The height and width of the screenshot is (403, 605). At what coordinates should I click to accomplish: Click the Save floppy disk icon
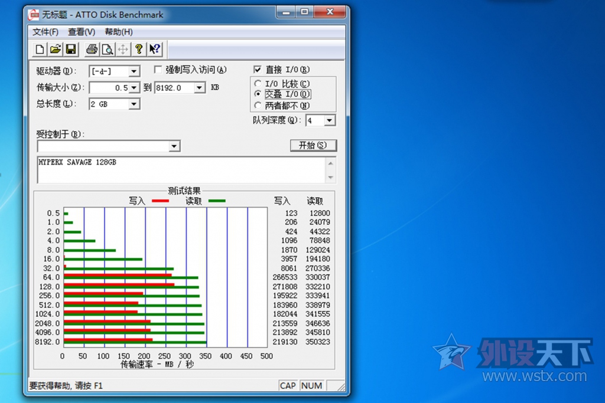pyautogui.click(x=71, y=50)
